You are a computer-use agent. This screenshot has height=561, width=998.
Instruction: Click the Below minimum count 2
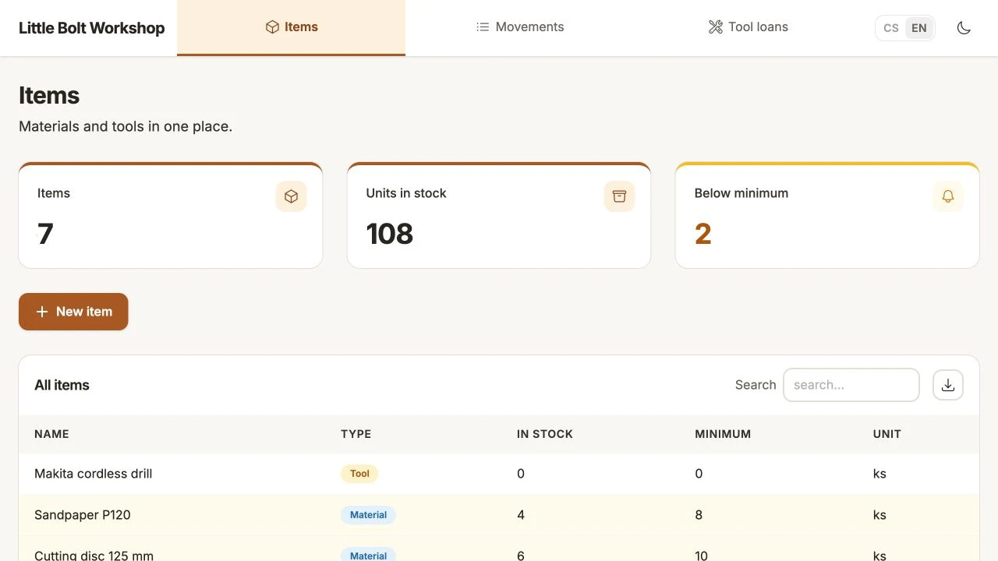pyautogui.click(x=703, y=234)
